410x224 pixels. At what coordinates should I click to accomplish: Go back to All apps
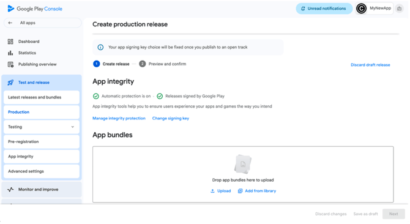42,23
